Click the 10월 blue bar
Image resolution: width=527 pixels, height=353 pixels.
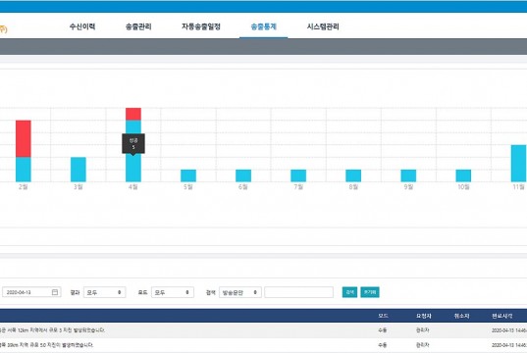tap(463, 176)
